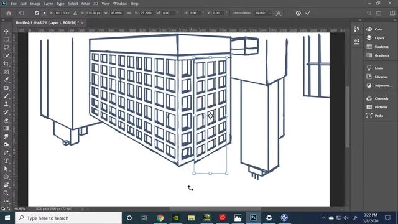The image size is (398, 224).
Task: Select the Dodge/Sponge tool
Action: (6, 144)
